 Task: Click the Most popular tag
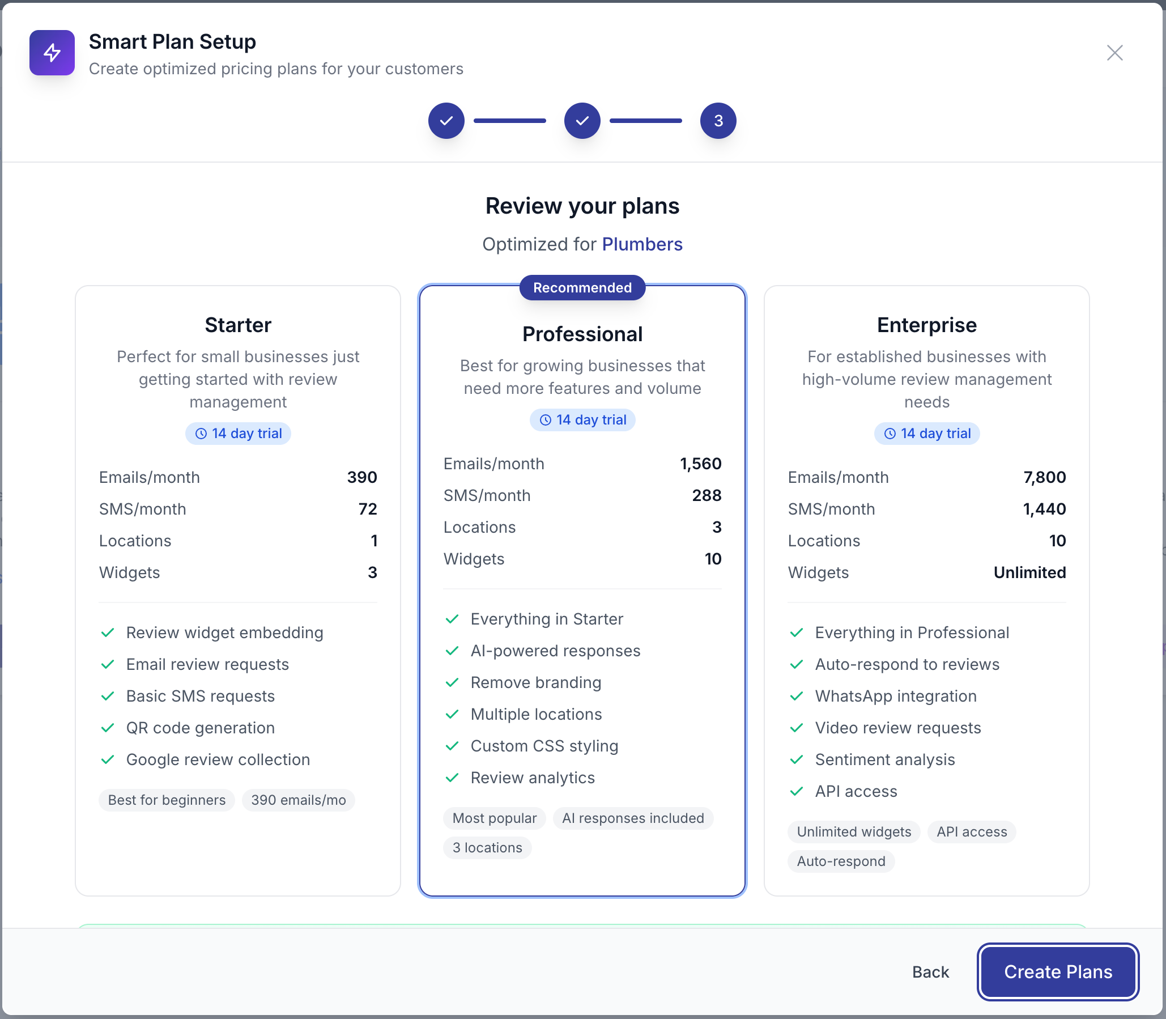(494, 818)
